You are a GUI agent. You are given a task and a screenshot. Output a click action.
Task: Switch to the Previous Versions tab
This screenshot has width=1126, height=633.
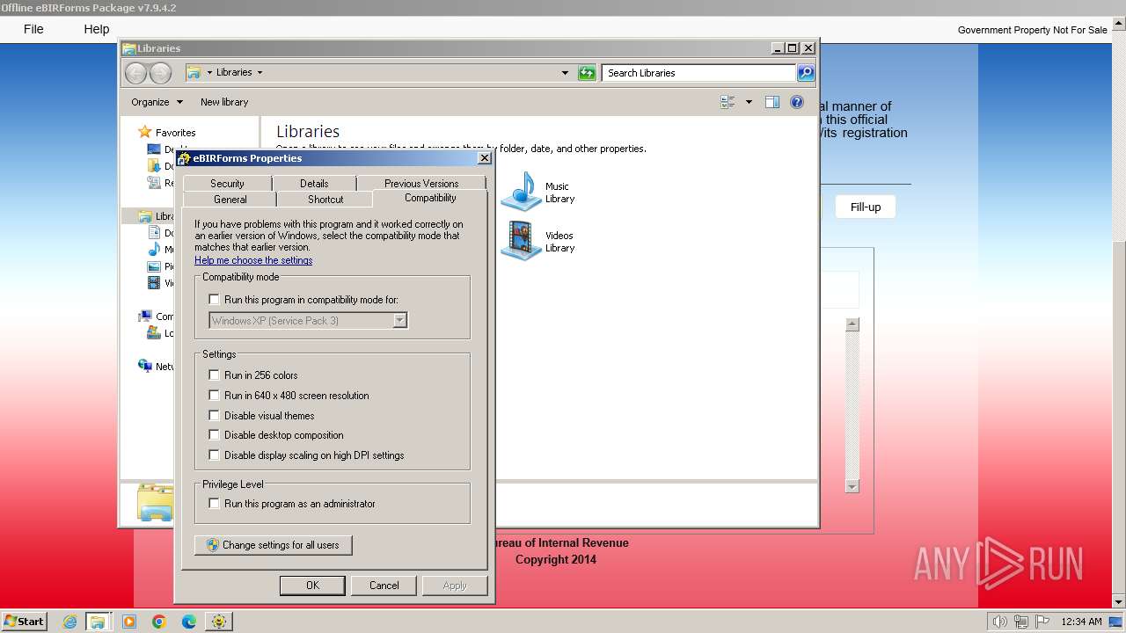(x=421, y=183)
